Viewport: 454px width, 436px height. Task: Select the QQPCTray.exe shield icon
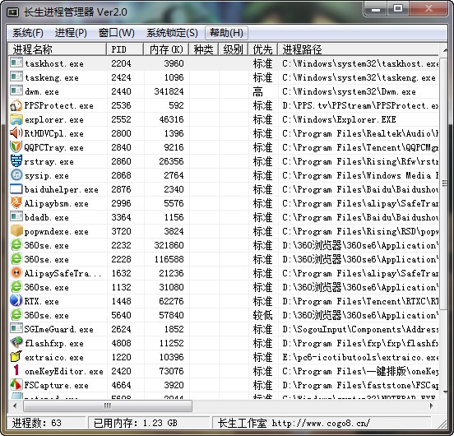pyautogui.click(x=16, y=147)
